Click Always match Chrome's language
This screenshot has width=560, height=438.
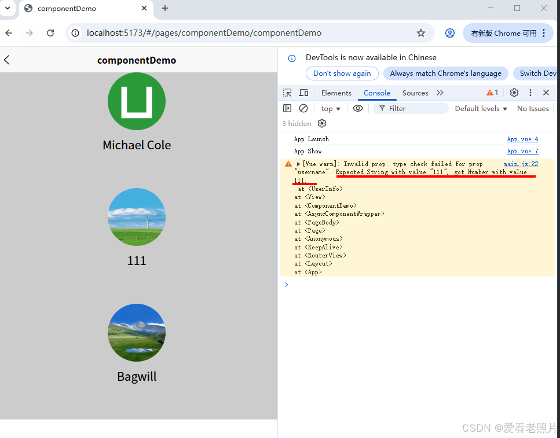tap(445, 73)
